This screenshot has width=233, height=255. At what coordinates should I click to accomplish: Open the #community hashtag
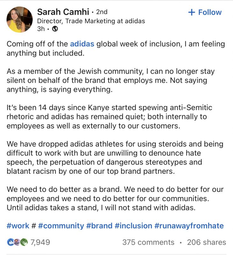(61, 226)
